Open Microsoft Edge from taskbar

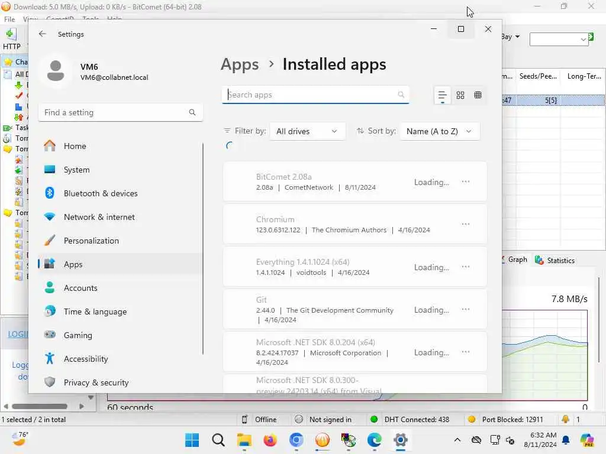click(375, 440)
